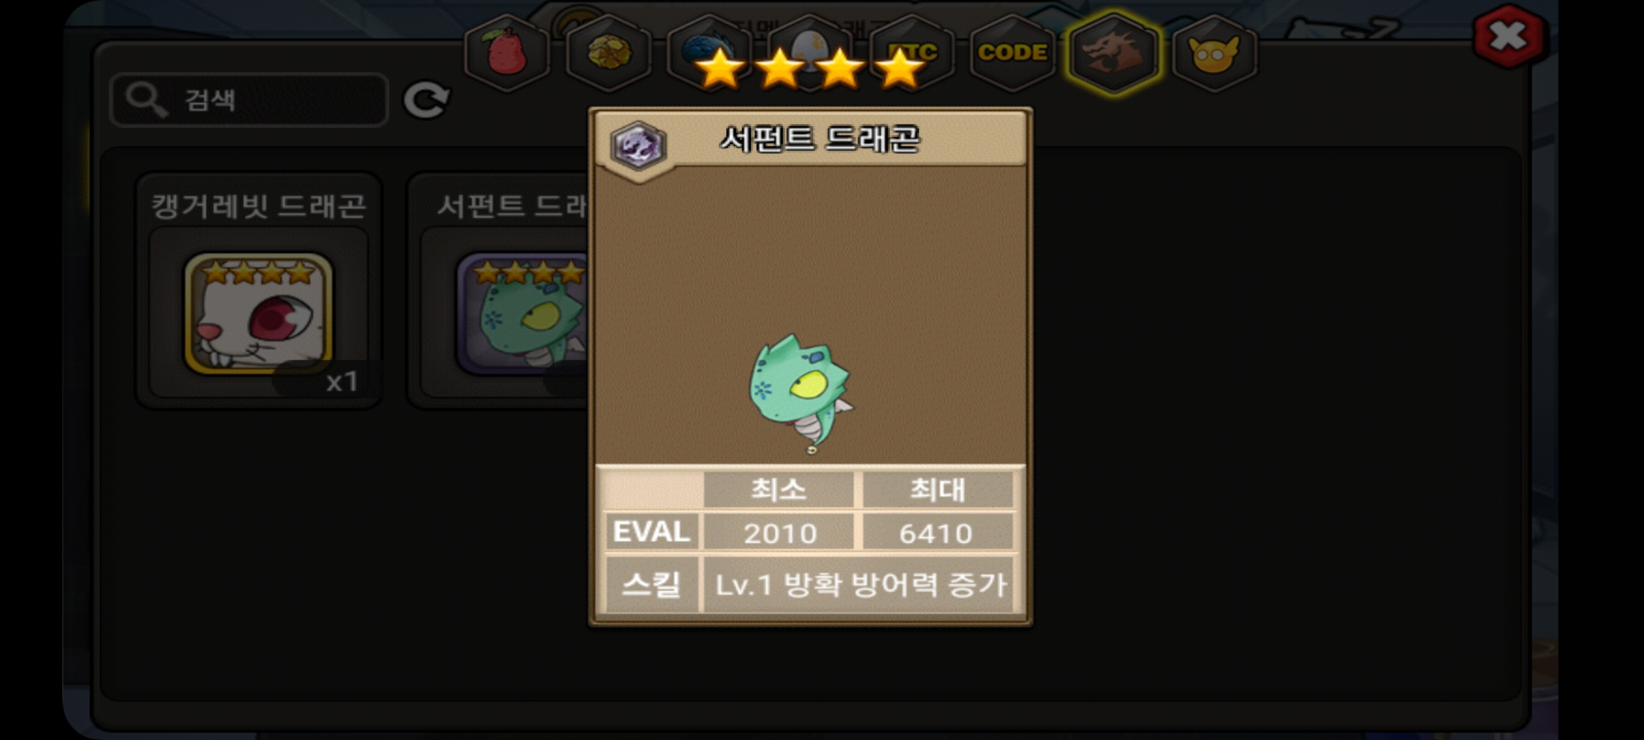Screen dimensions: 1644x740
Task: Select the highlighted brown dragon head tab
Action: (1114, 53)
